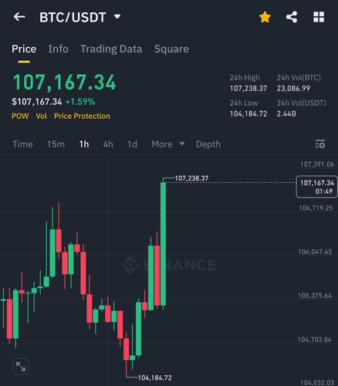The height and width of the screenshot is (386, 338).
Task: Tap the back arrow icon
Action: (19, 17)
